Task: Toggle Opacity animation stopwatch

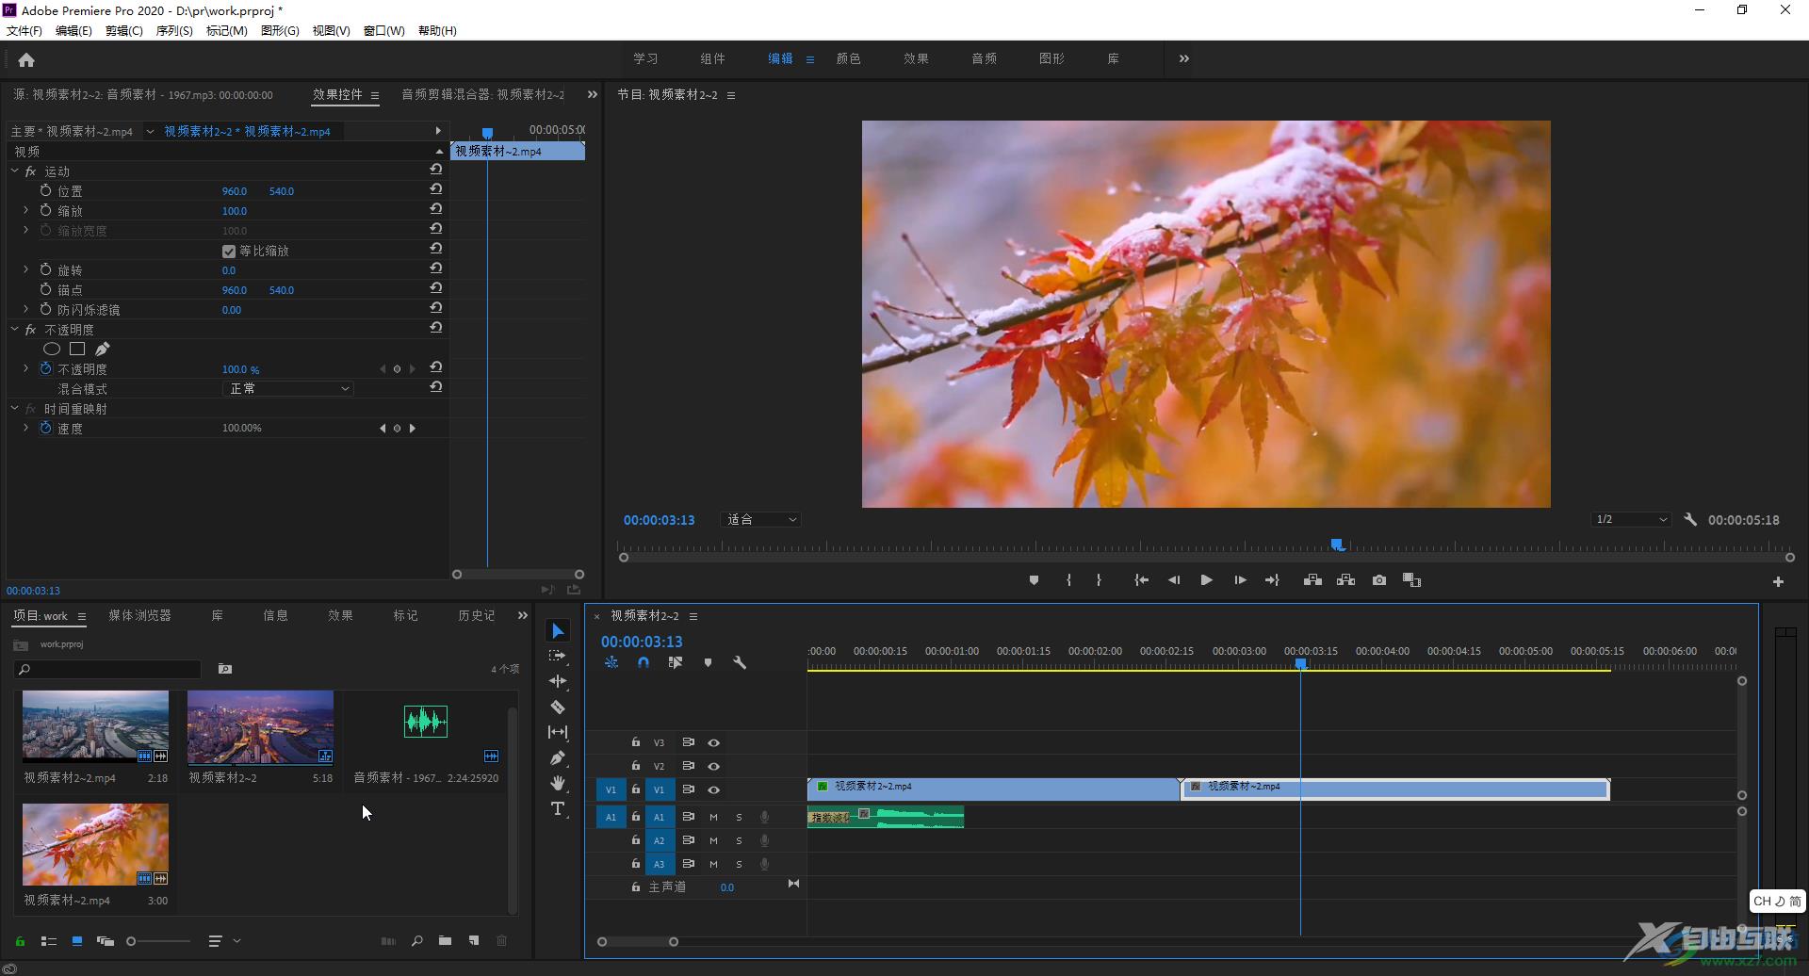Action: [45, 368]
